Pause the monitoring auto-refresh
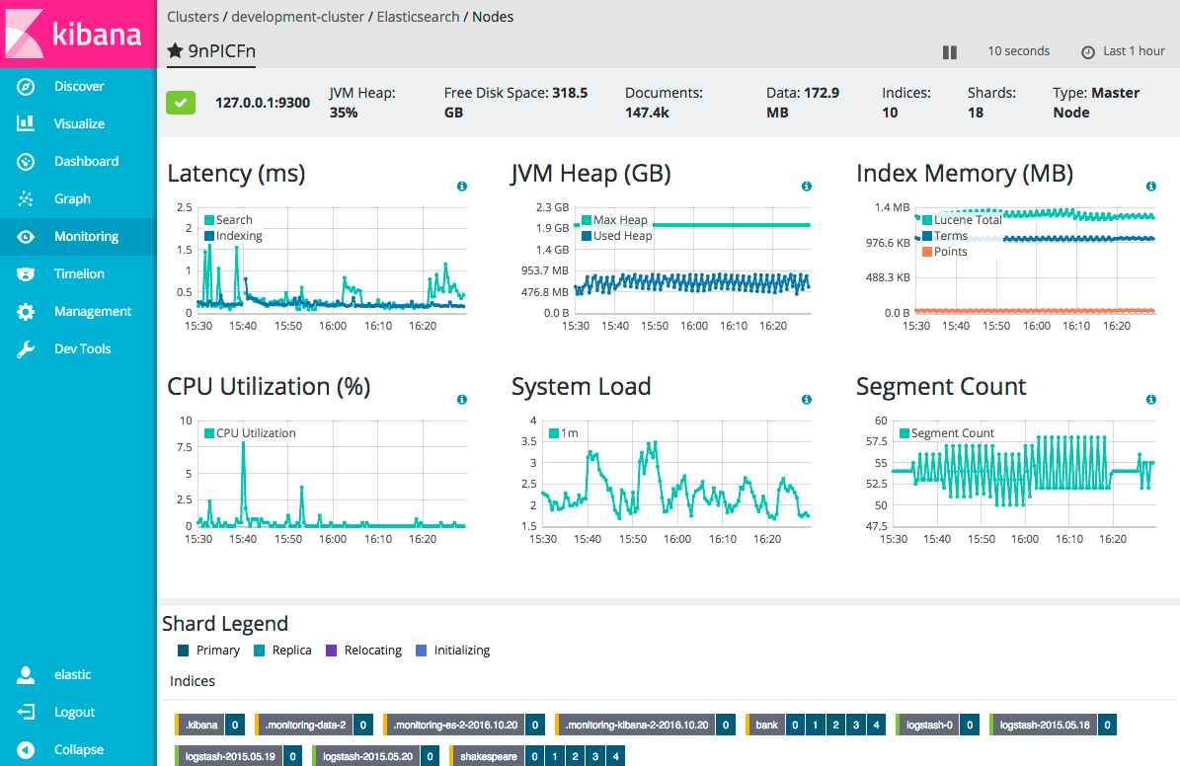This screenshot has width=1180, height=766. (x=948, y=51)
